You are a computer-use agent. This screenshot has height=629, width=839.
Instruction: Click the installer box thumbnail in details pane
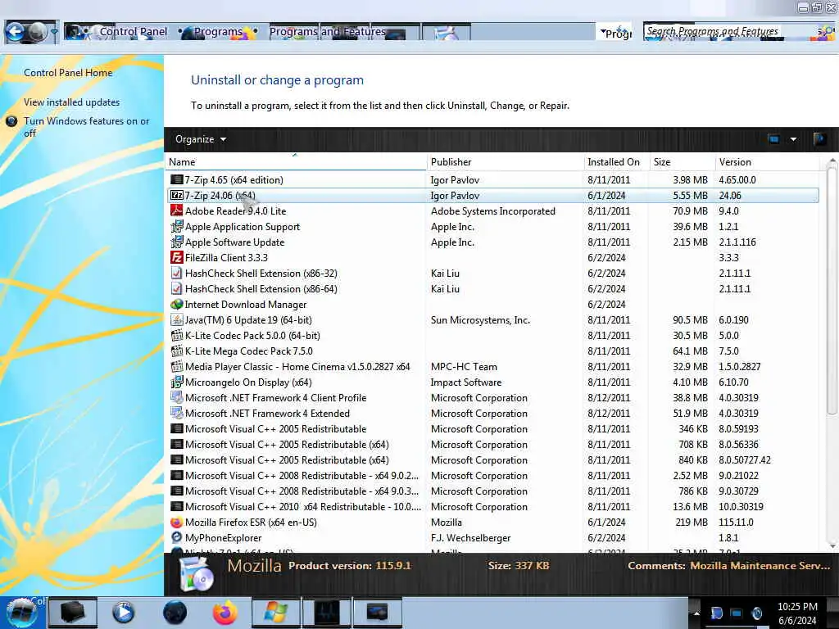pos(197,575)
